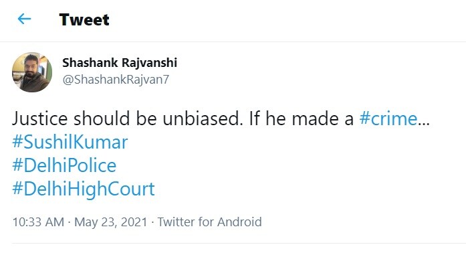The width and height of the screenshot is (466, 255).
Task: Open the Twitter for Android source link
Action: click(x=209, y=222)
